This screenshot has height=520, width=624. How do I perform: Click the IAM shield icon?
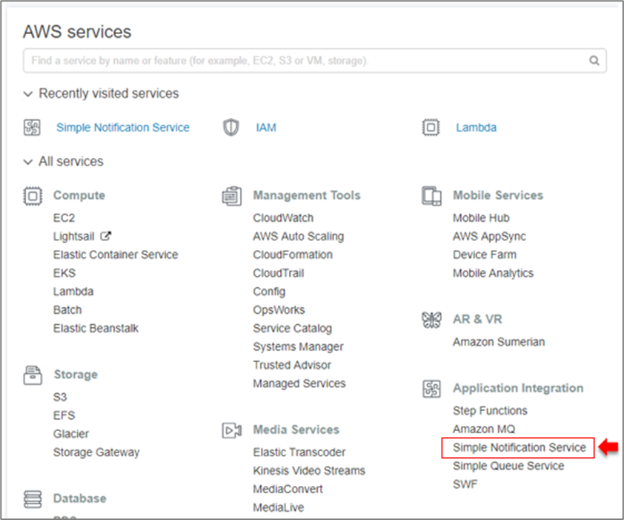[x=230, y=128]
